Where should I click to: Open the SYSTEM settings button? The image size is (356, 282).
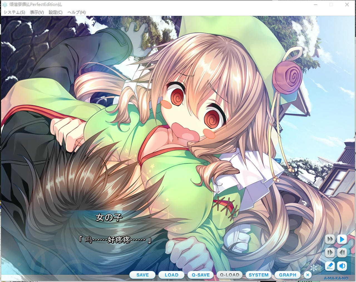point(258,275)
